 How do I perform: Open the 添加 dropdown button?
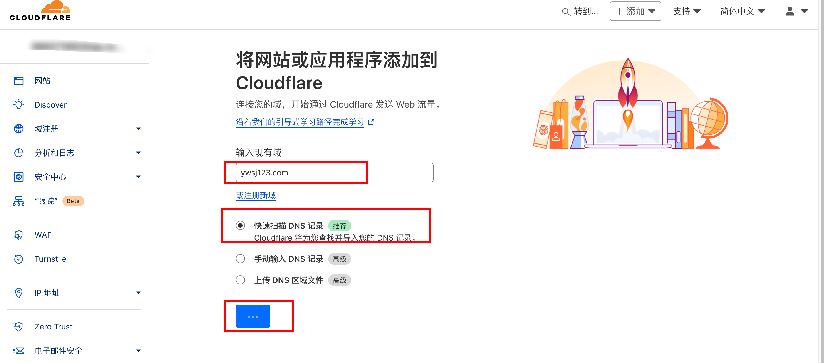[x=635, y=11]
